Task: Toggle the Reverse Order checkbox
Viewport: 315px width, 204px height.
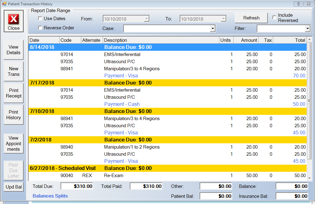Action: click(x=40, y=28)
